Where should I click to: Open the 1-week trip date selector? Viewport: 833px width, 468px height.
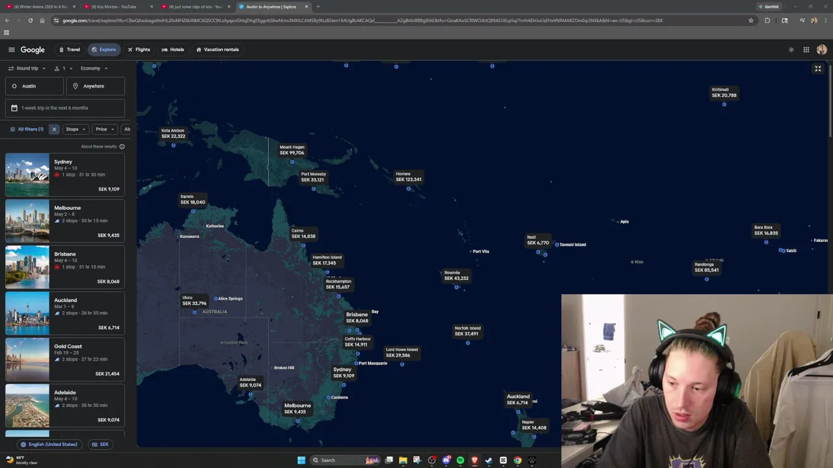[65, 108]
